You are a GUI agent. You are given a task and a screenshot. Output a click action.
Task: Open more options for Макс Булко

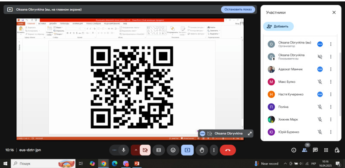point(330,82)
